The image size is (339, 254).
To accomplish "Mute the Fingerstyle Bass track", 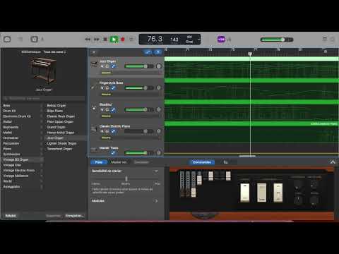I will (x=102, y=88).
